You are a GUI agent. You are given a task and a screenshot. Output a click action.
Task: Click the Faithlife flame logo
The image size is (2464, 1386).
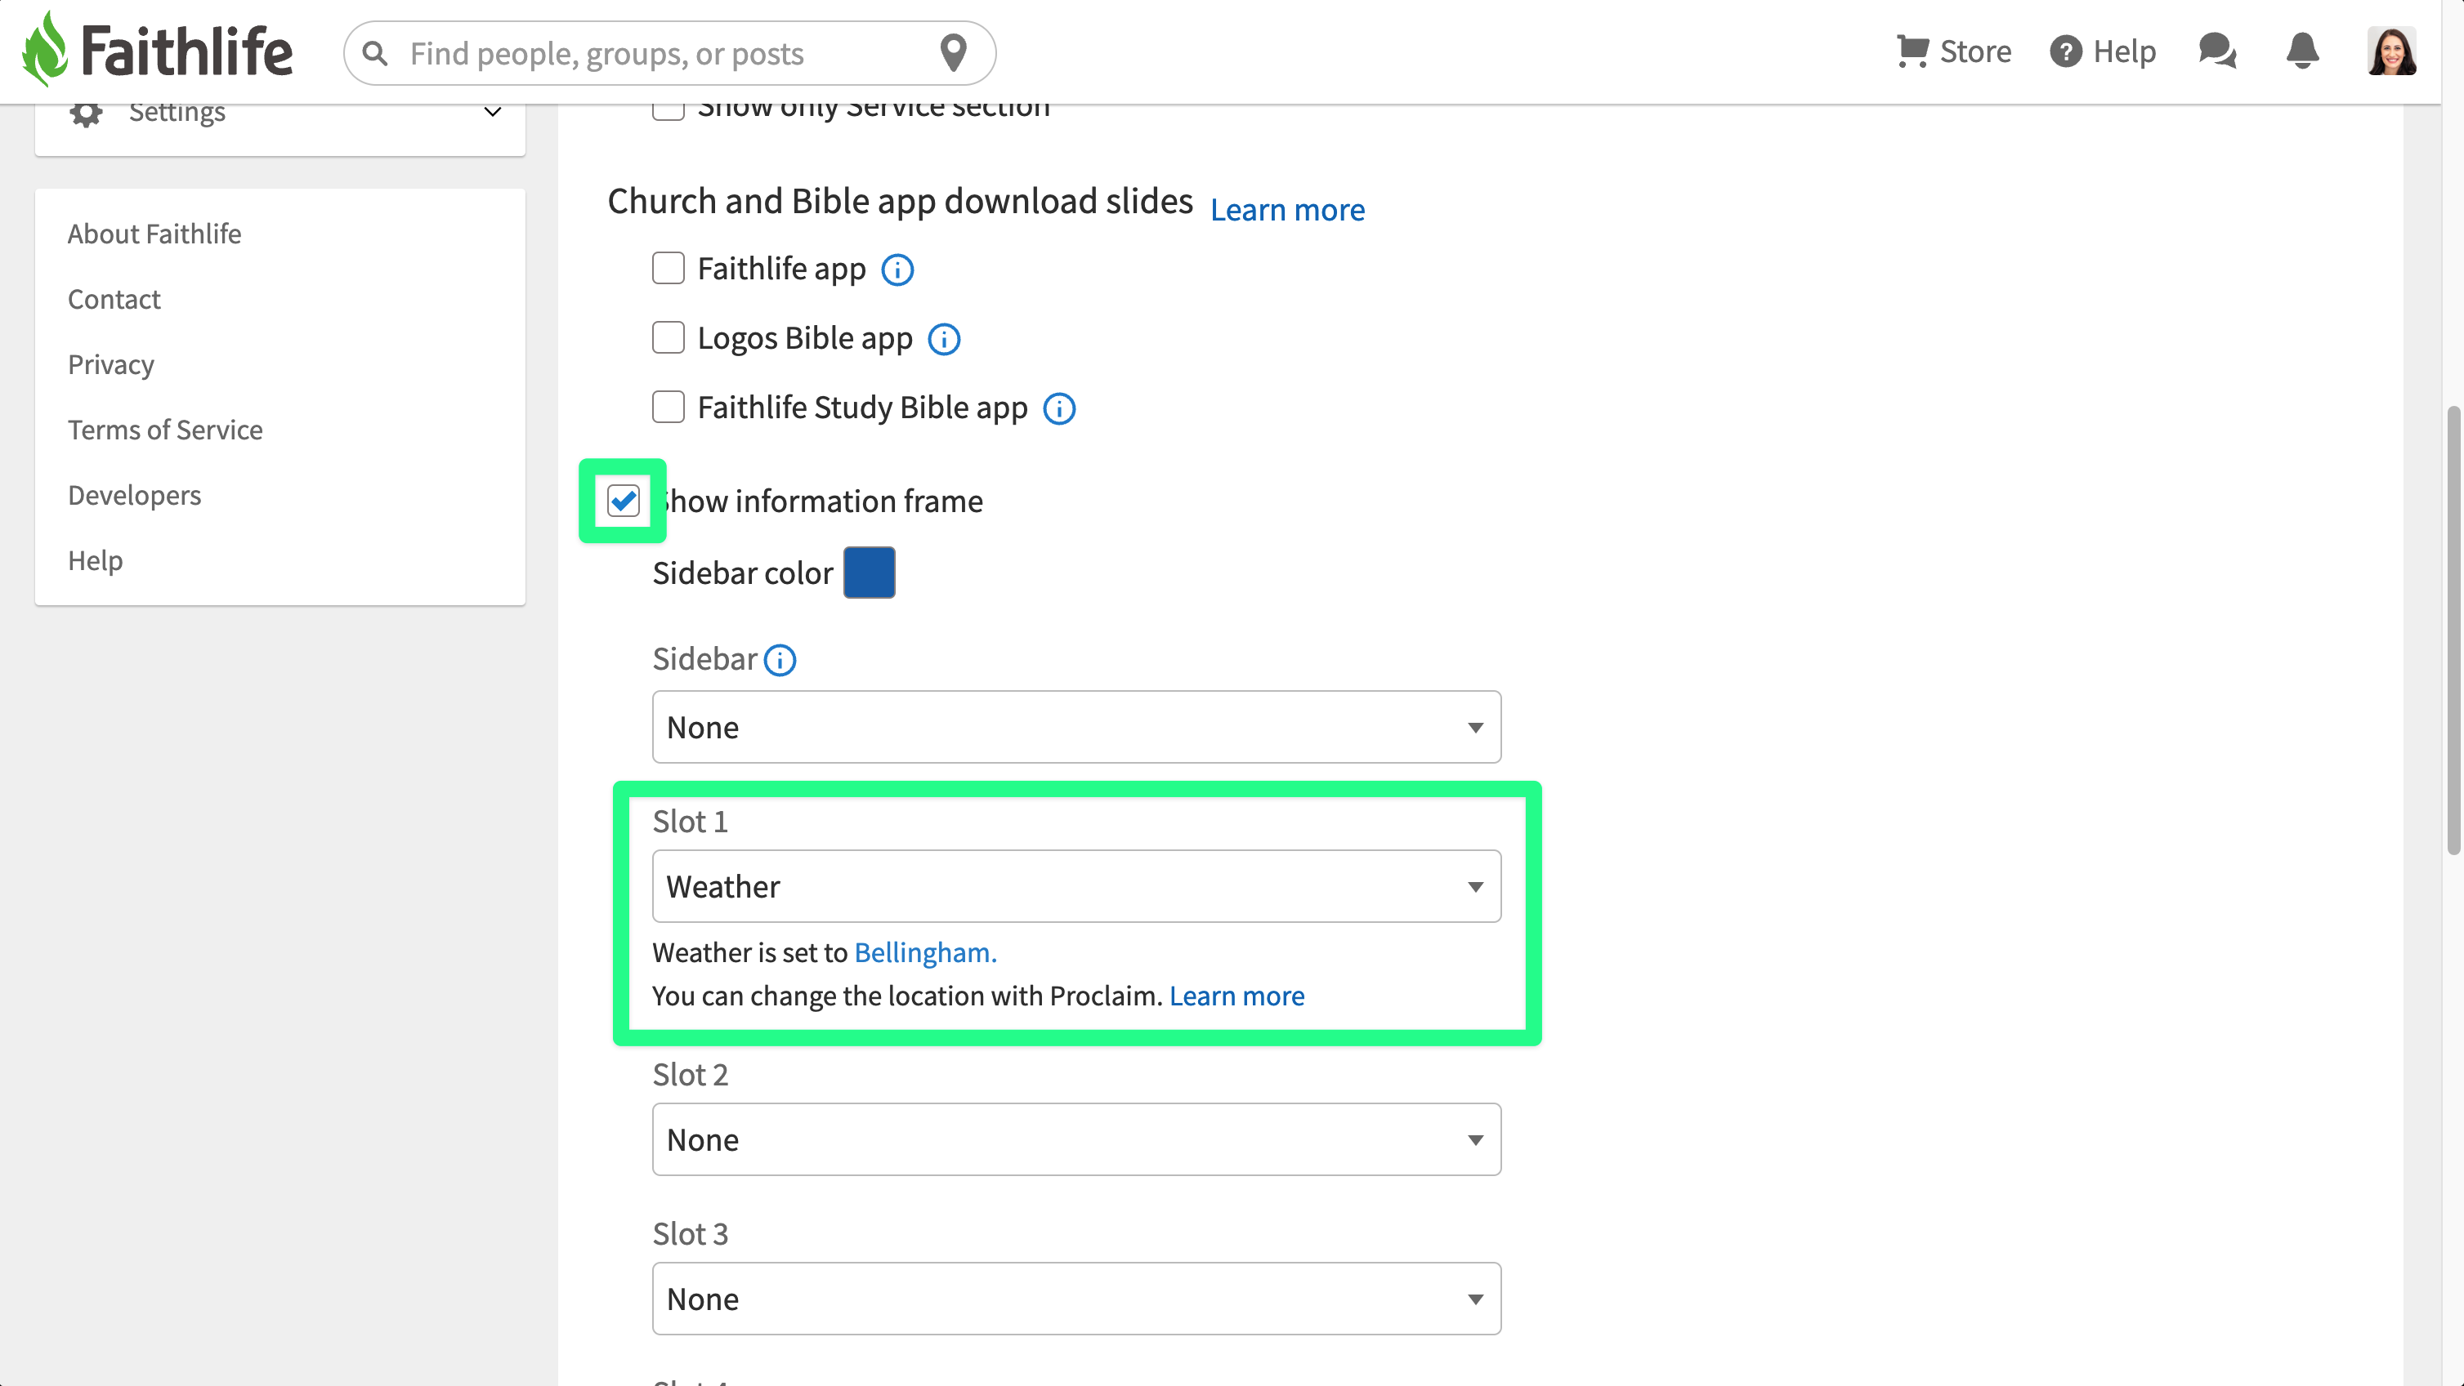[x=45, y=49]
